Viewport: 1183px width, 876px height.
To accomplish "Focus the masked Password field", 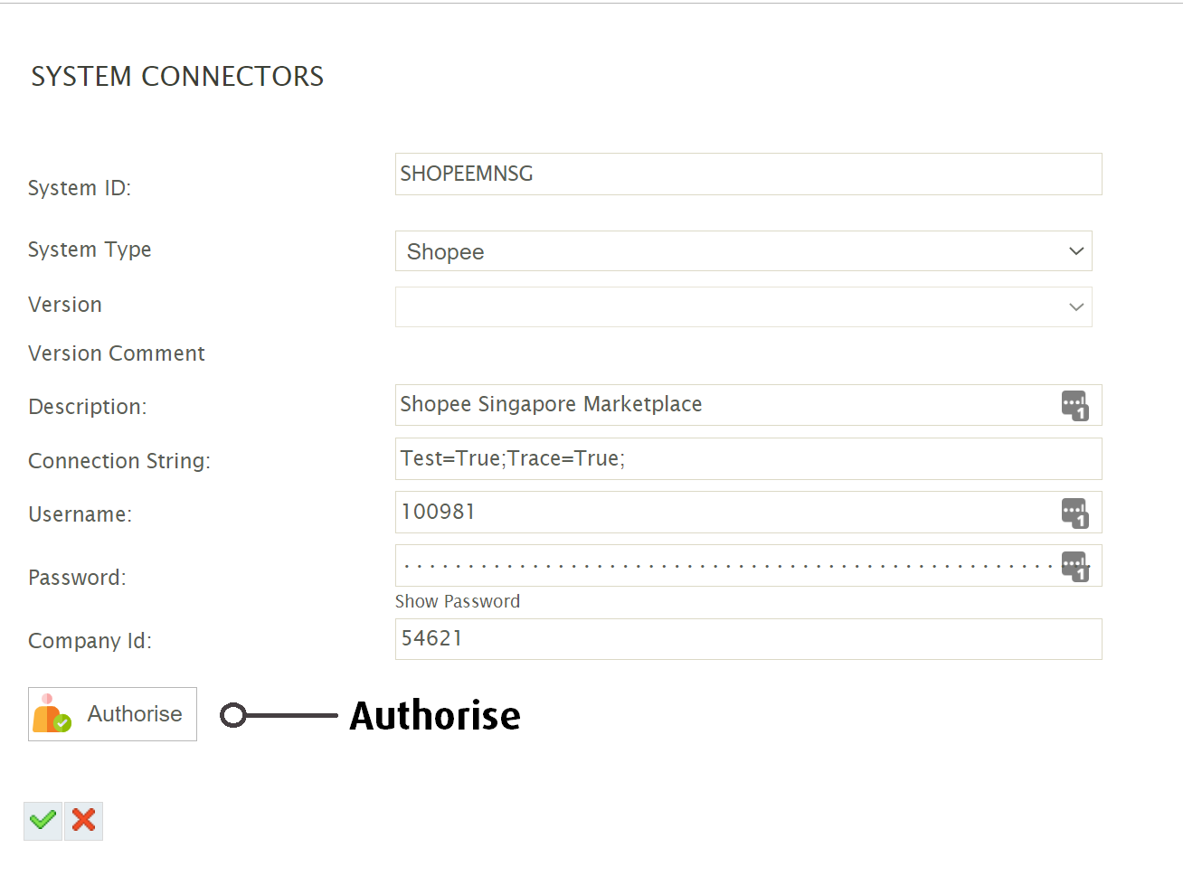I will tap(724, 566).
